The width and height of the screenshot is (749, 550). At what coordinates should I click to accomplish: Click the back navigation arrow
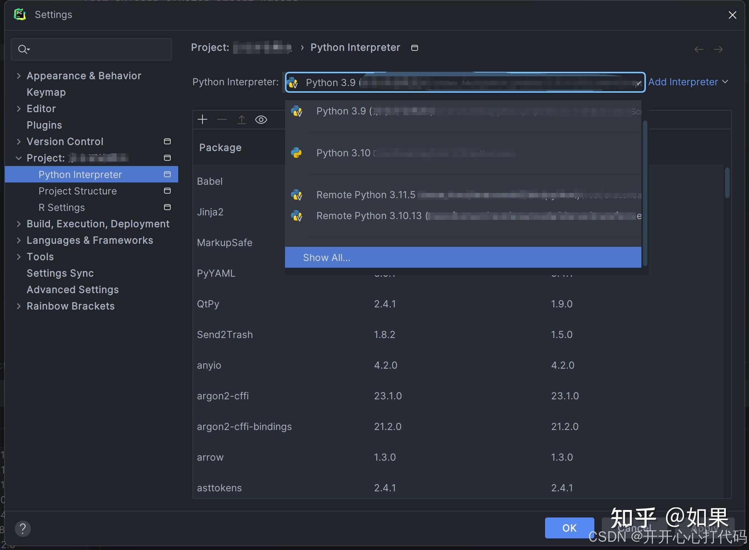coord(699,49)
